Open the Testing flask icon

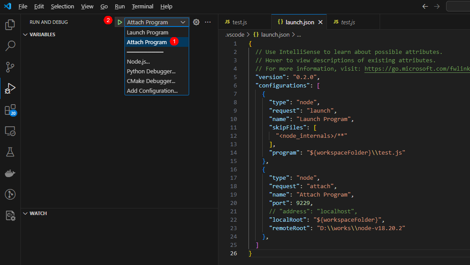click(10, 152)
